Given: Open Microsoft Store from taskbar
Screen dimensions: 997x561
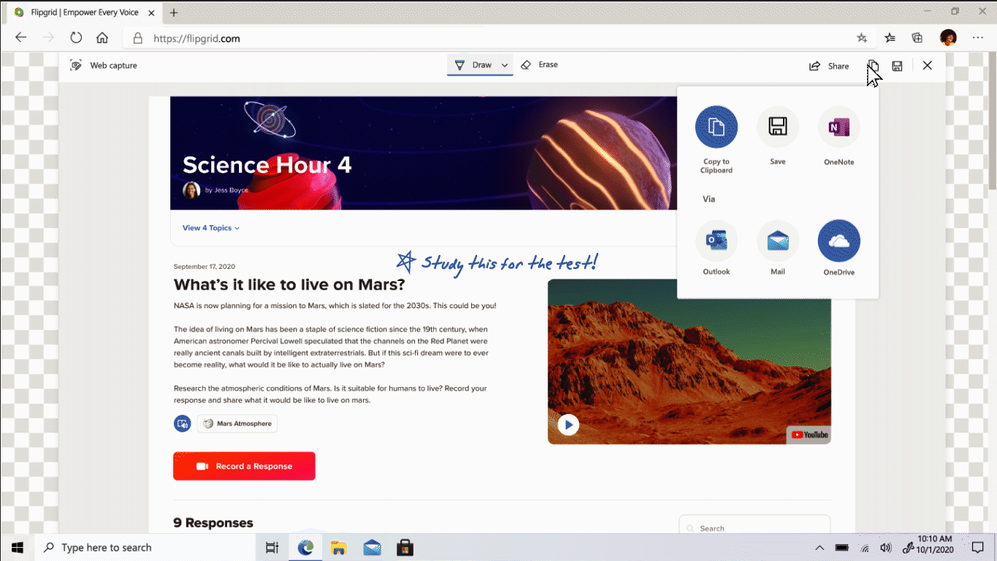Looking at the screenshot, I should [405, 548].
